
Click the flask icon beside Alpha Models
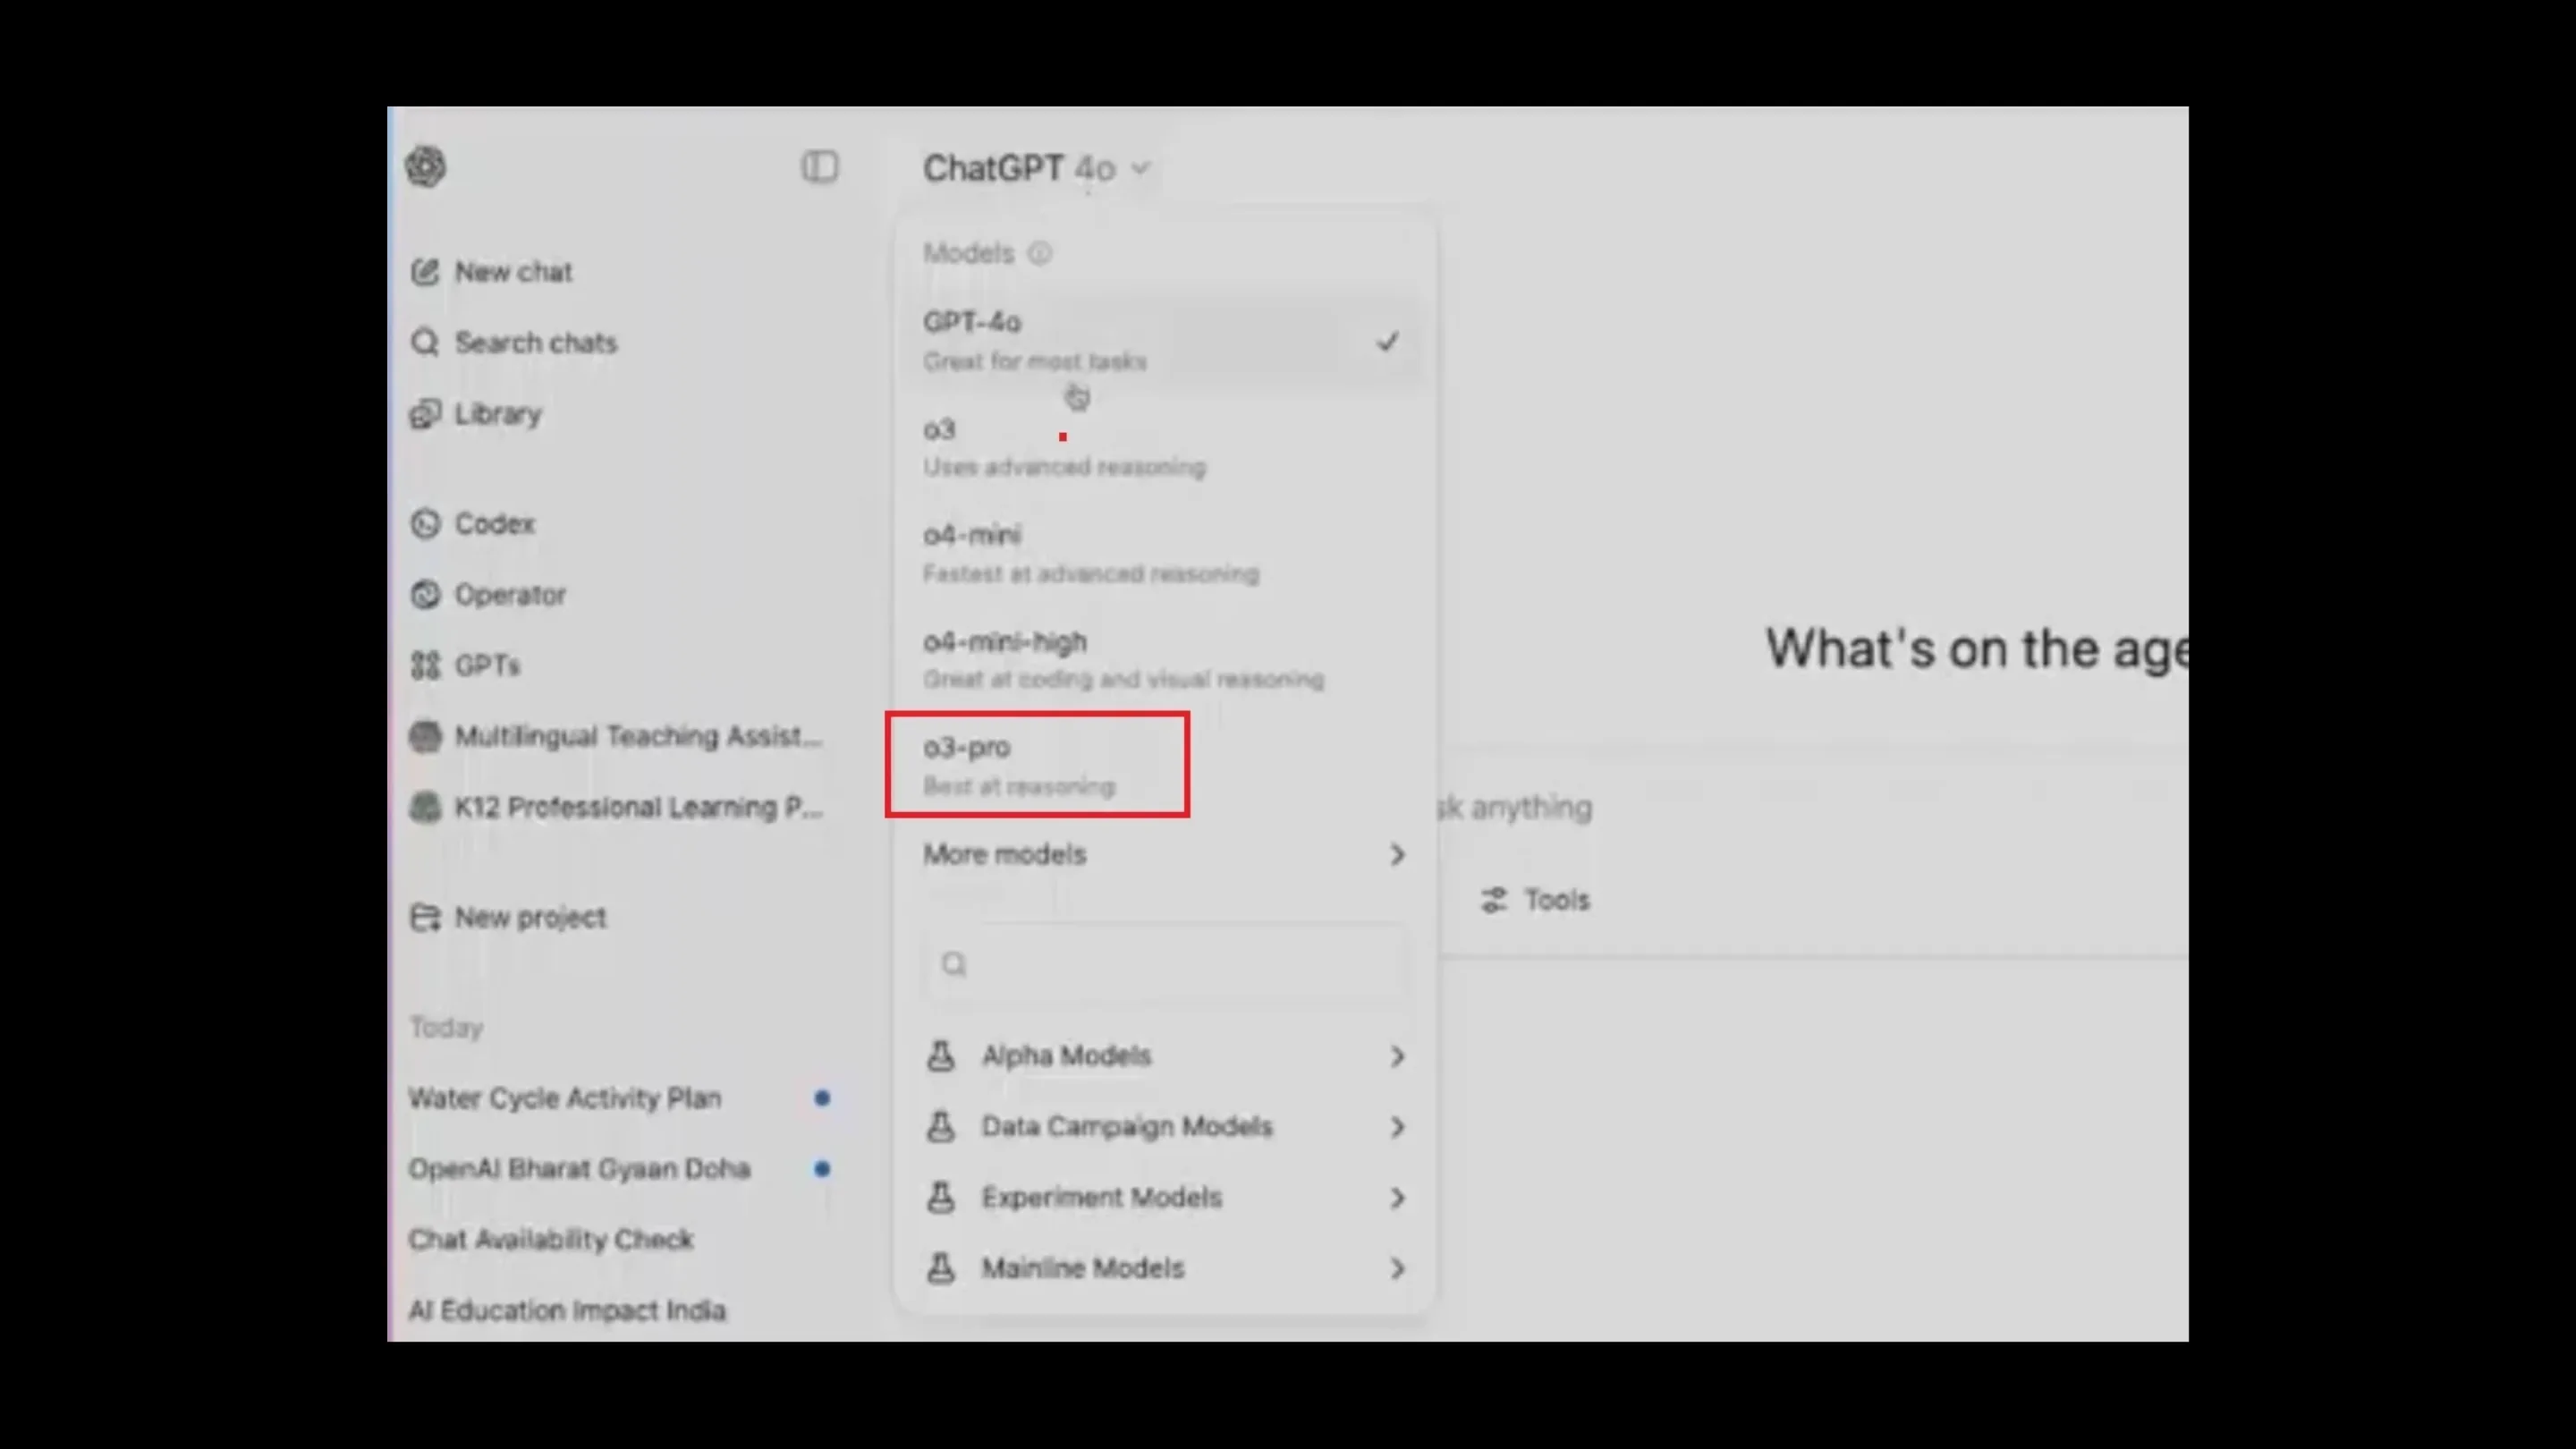[x=940, y=1056]
